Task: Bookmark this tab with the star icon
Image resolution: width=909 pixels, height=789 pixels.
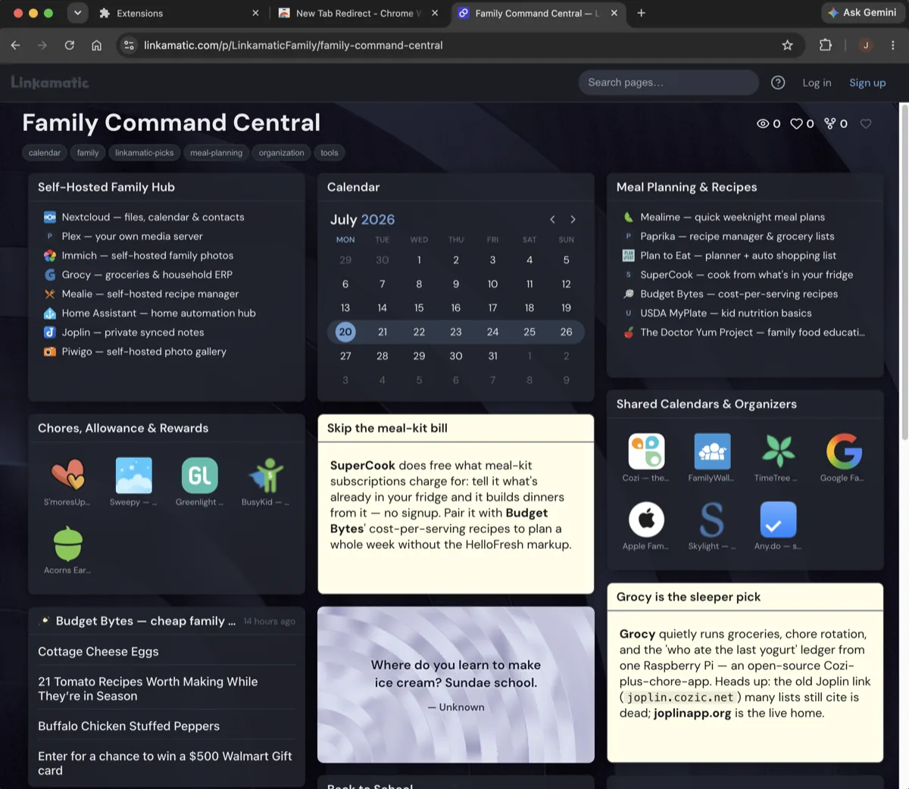Action: [788, 45]
